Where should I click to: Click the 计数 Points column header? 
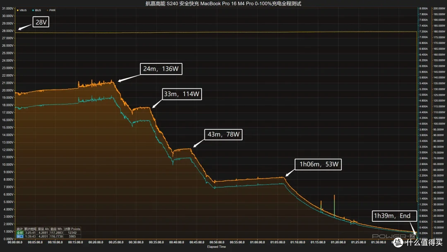pos(72,229)
